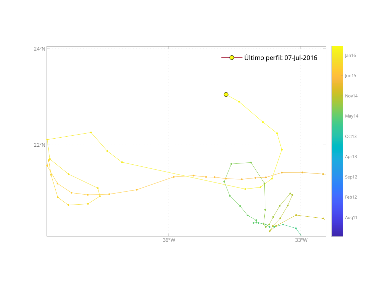Image resolution: width=391 pixels, height=293 pixels.
Task: Click the 36°W longitude axis label
Action: pyautogui.click(x=169, y=240)
